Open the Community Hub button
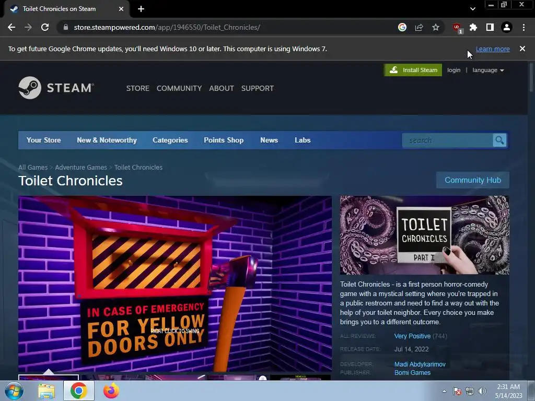The image size is (535, 401). [473, 180]
